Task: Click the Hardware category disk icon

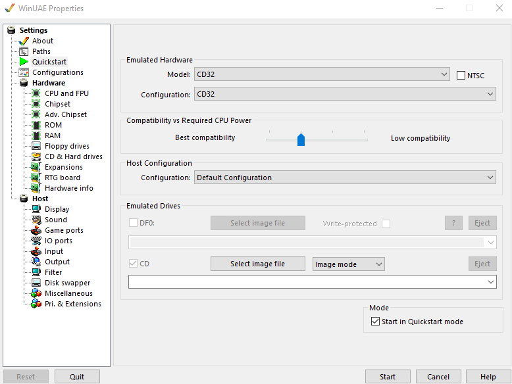Action: 24,83
